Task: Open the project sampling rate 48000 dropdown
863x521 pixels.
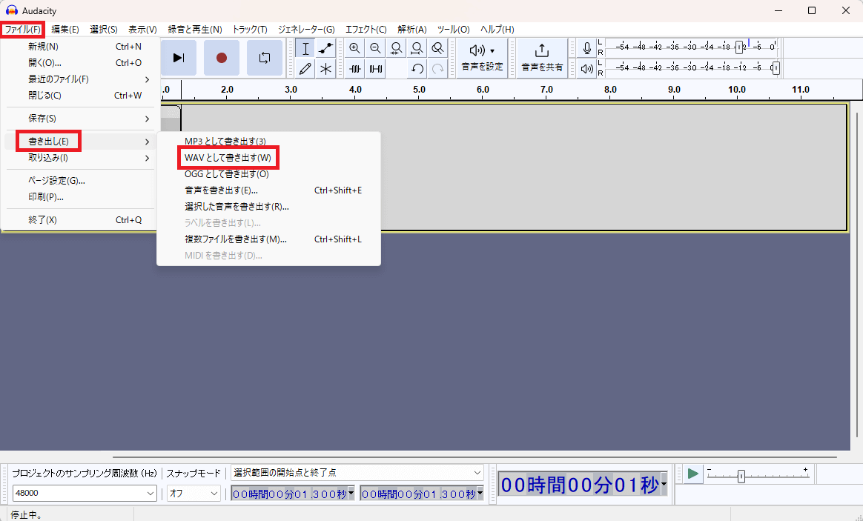Action: (85, 493)
